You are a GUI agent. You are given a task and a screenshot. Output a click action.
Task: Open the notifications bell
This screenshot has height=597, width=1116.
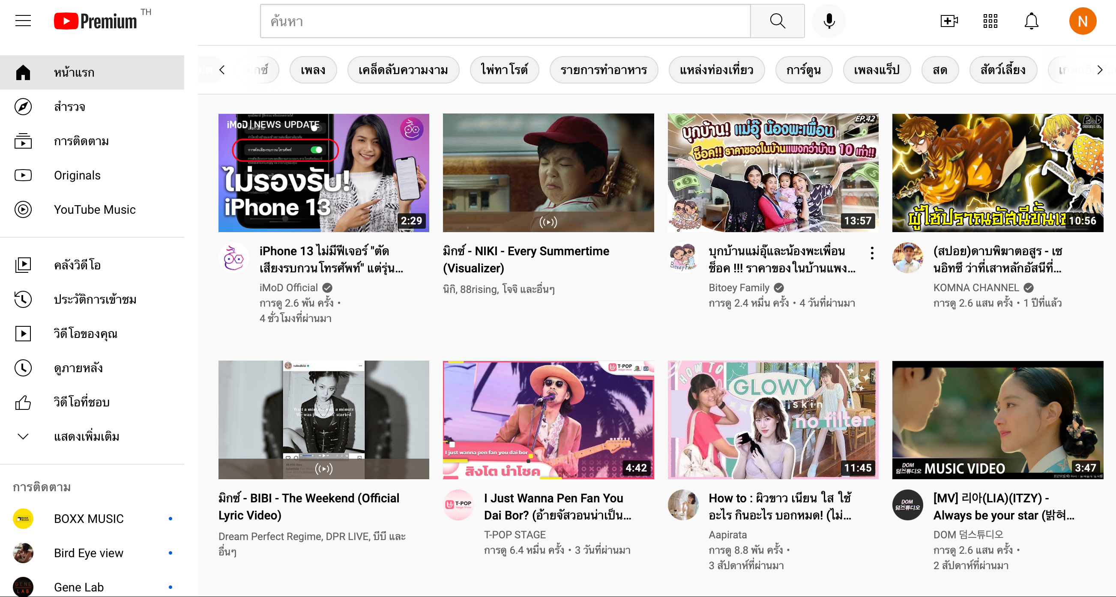[x=1031, y=21]
